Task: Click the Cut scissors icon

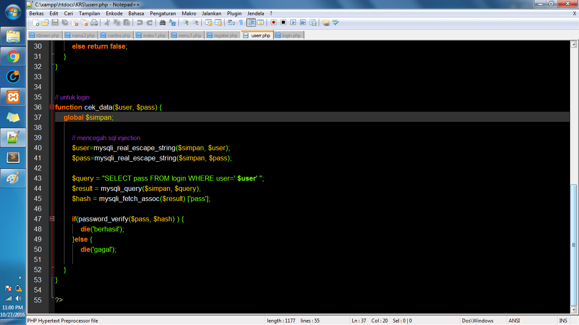Action: [x=107, y=22]
